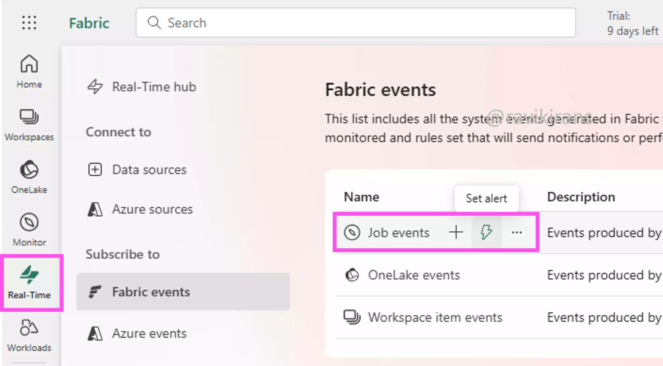
Task: Open Workspaces in the left rail
Action: click(29, 125)
